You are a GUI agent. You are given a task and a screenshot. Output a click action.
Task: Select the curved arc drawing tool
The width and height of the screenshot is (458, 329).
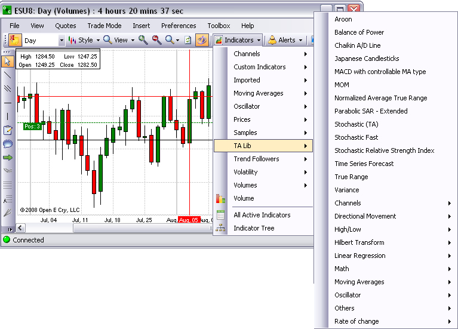(8, 171)
